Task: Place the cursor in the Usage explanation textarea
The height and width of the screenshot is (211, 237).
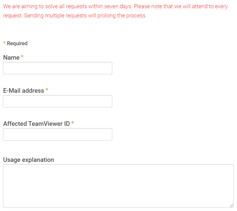Action: pyautogui.click(x=118, y=186)
